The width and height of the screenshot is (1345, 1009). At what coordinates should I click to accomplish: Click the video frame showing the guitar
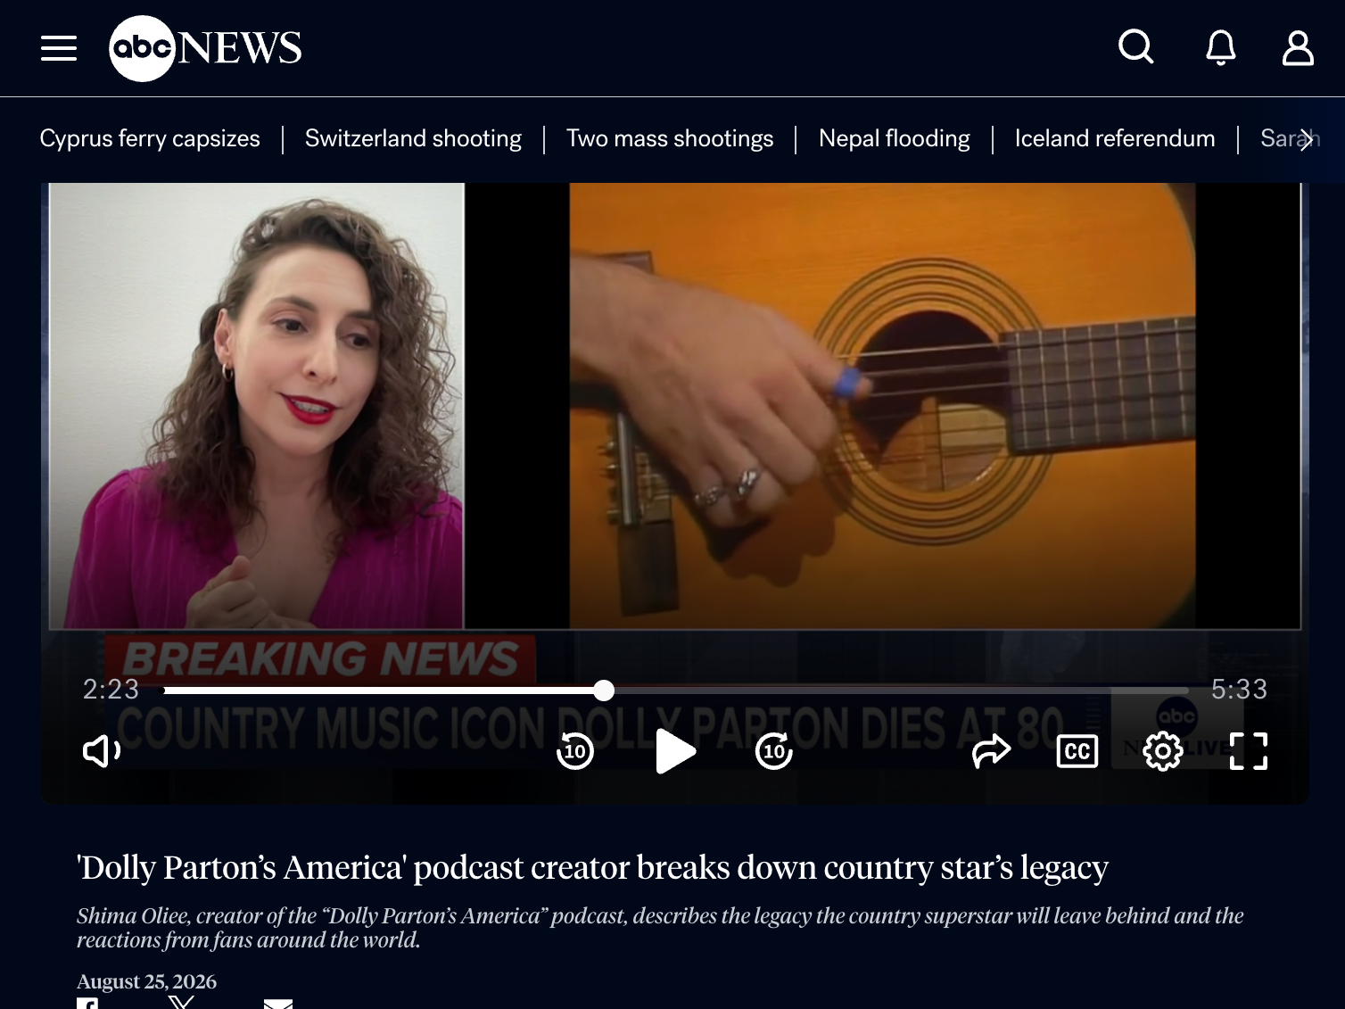(x=882, y=406)
